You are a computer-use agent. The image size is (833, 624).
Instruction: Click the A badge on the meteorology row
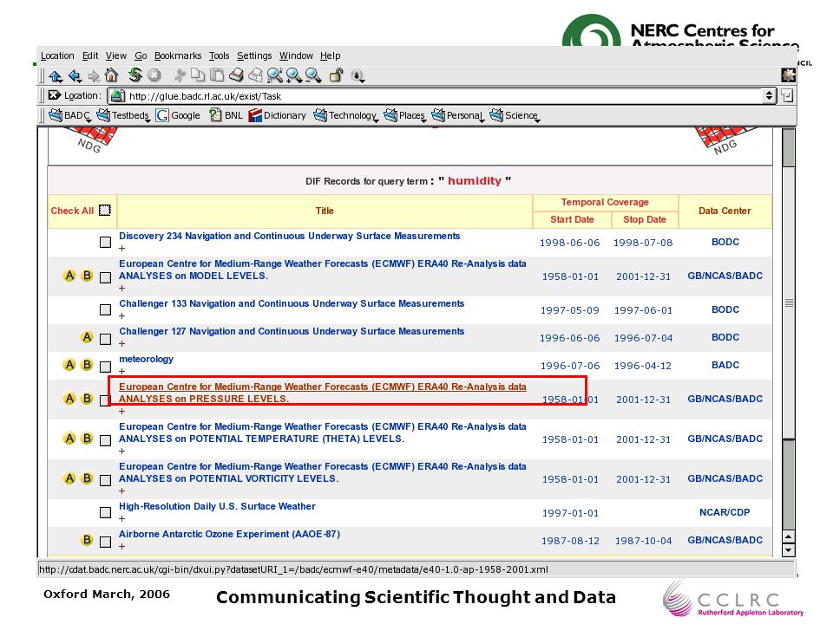pos(69,365)
